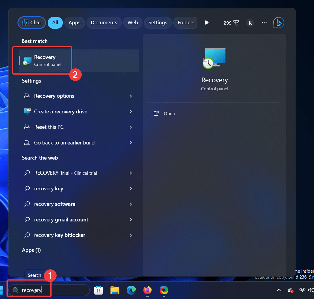Launch Microsoft Edge from taskbar
The width and height of the screenshot is (314, 299).
[x=131, y=290]
